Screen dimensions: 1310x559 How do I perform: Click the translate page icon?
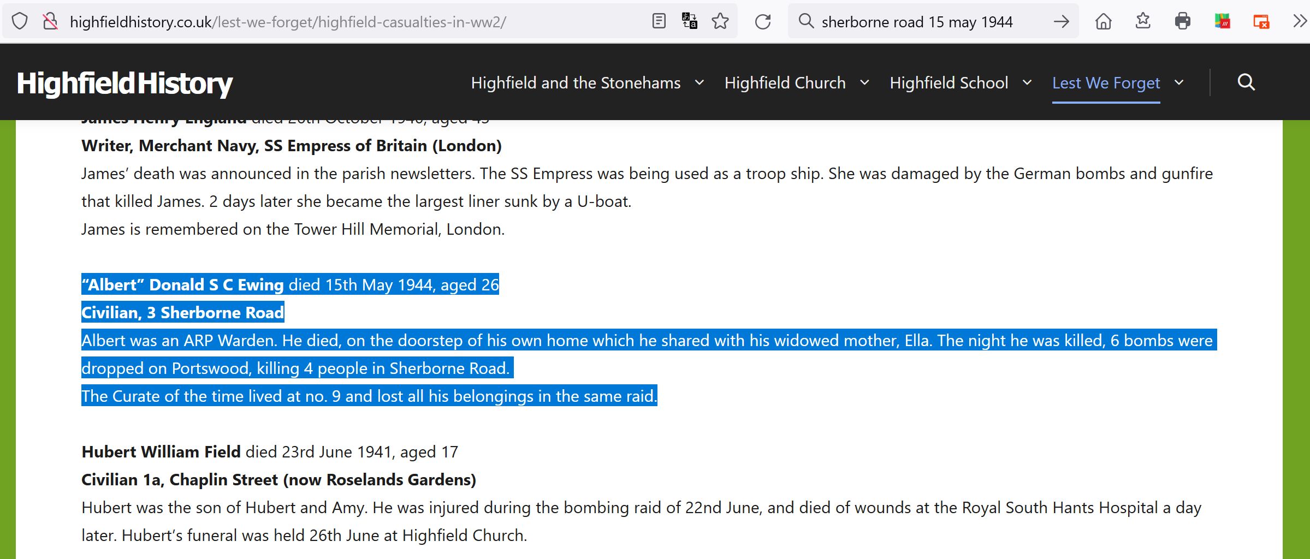[689, 21]
